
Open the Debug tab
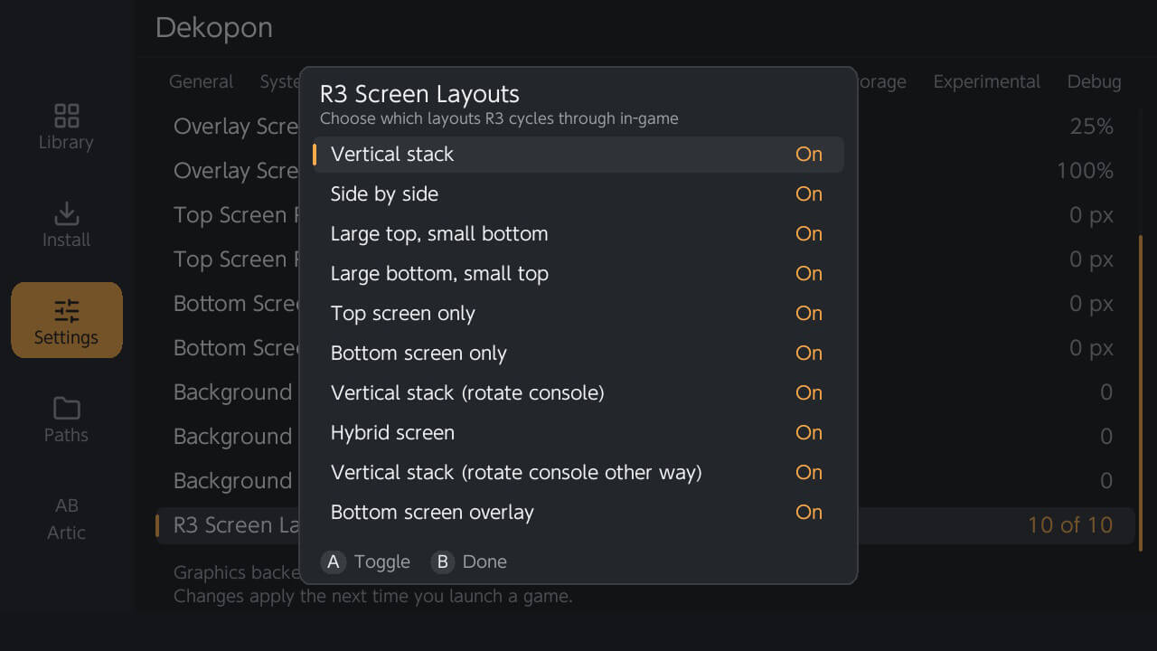pos(1094,81)
